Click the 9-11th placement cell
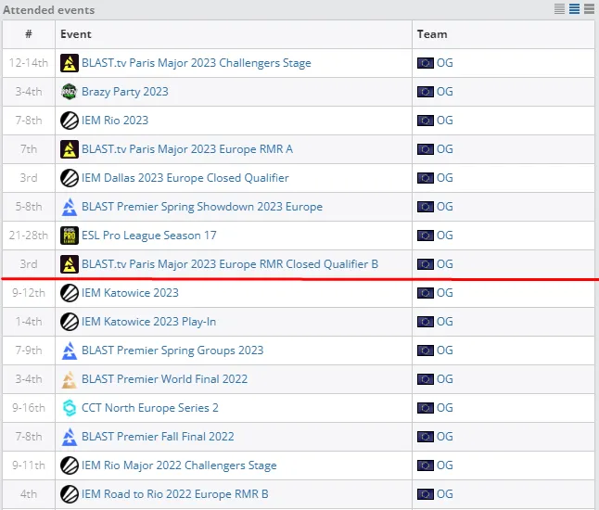This screenshot has width=599, height=510. tap(29, 465)
